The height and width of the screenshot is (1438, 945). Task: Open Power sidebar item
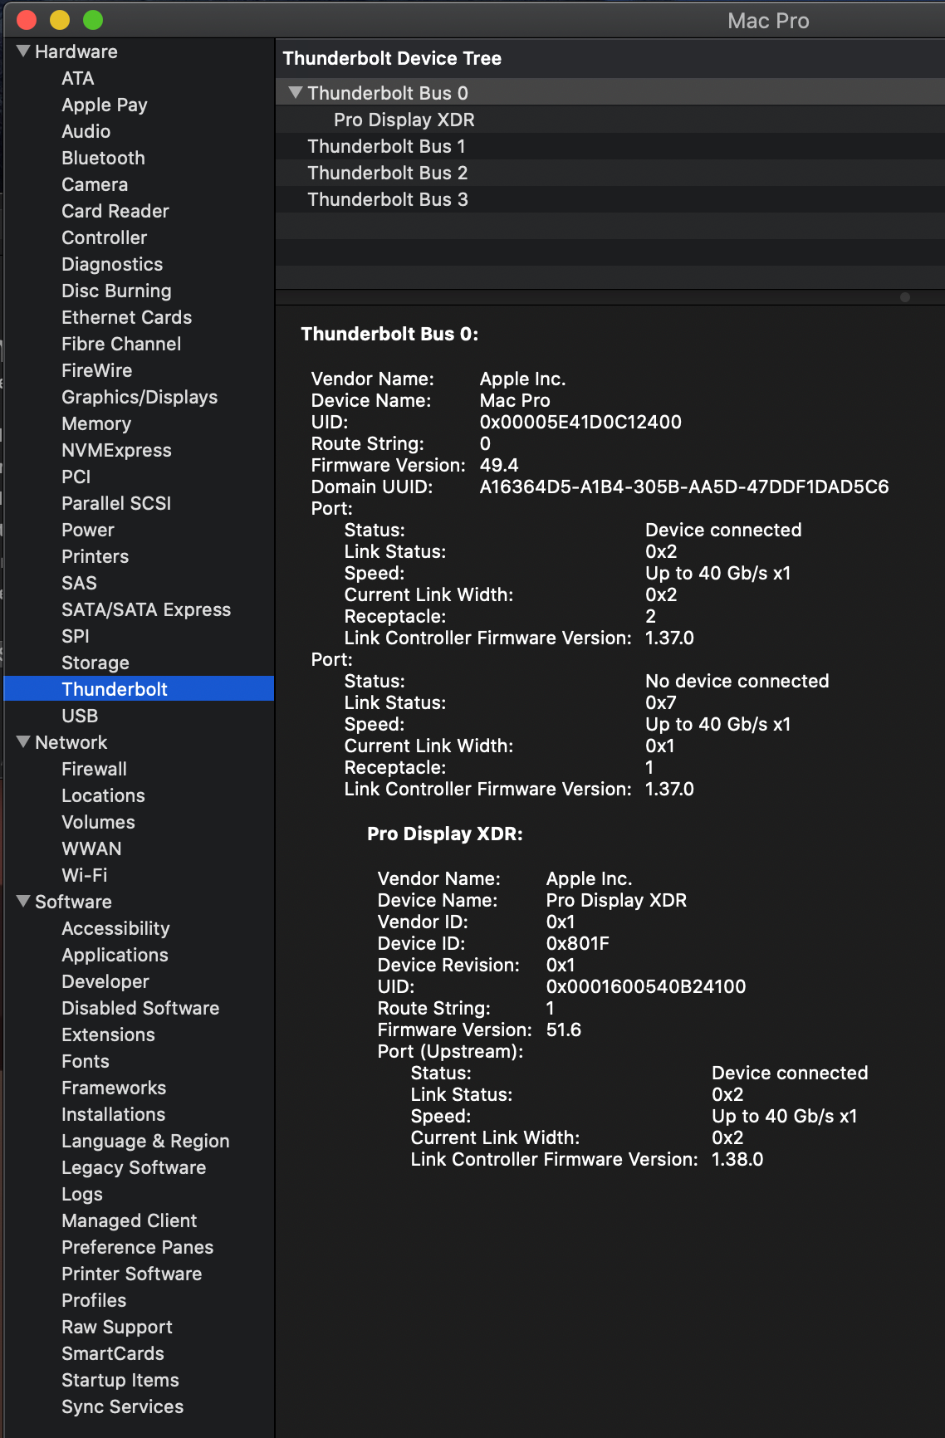click(87, 530)
